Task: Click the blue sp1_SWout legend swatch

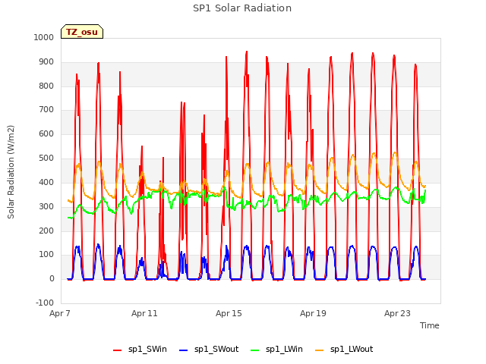Action: pos(184,350)
